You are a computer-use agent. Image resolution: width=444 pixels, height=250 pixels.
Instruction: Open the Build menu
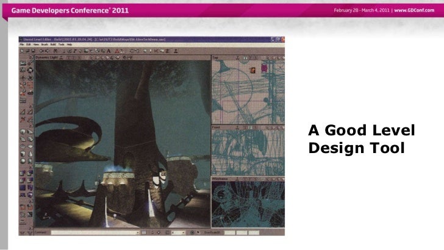53,45
